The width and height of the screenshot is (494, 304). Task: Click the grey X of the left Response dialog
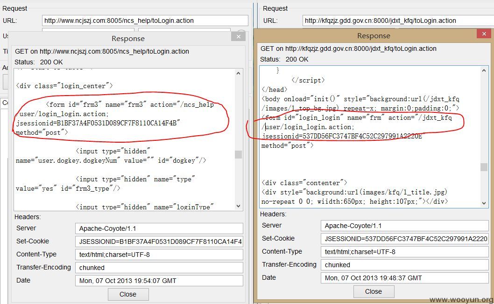[239, 37]
